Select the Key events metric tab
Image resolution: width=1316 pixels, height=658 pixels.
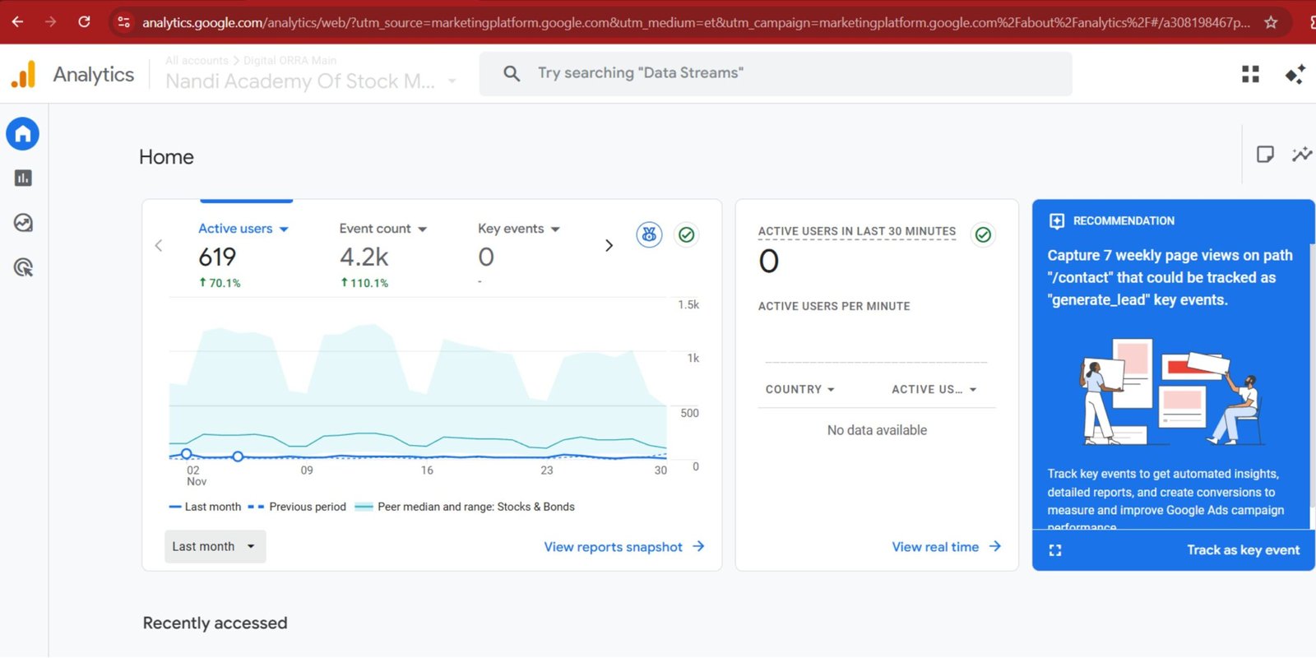click(518, 229)
